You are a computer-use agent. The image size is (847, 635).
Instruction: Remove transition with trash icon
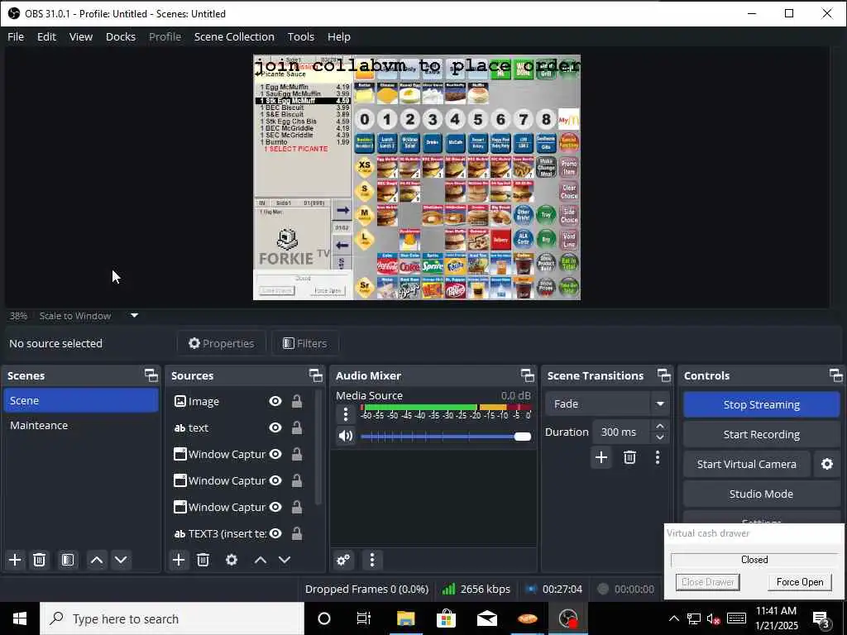pyautogui.click(x=629, y=458)
